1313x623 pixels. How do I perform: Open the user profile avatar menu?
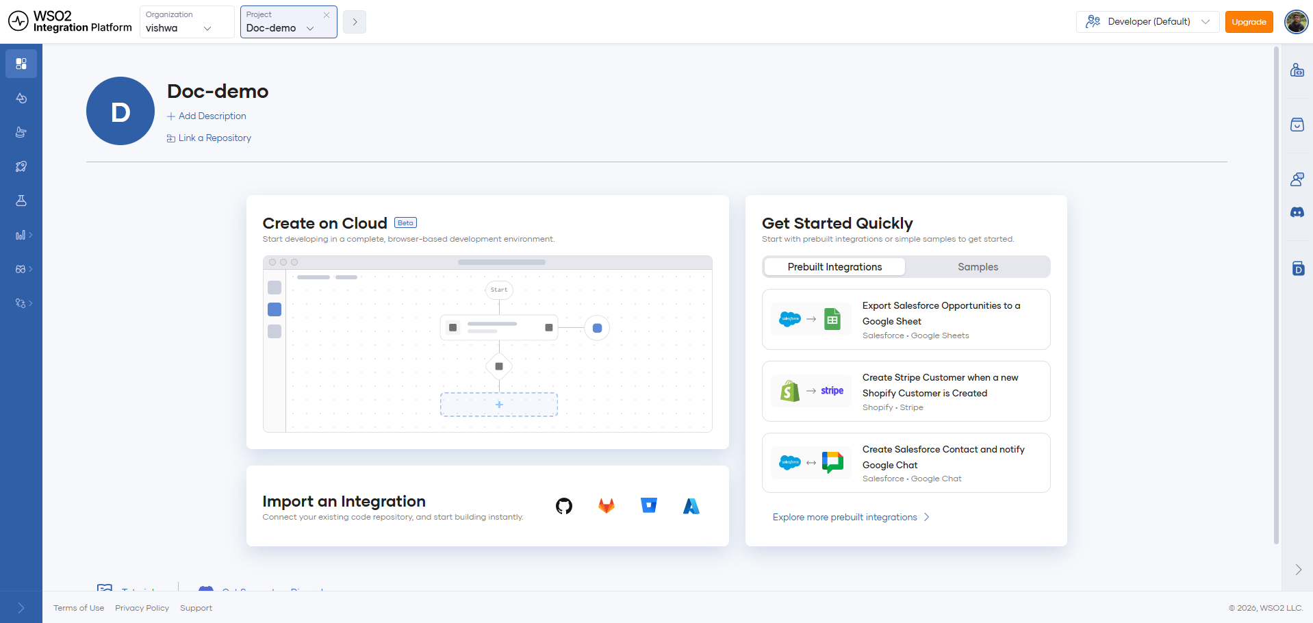tap(1297, 22)
